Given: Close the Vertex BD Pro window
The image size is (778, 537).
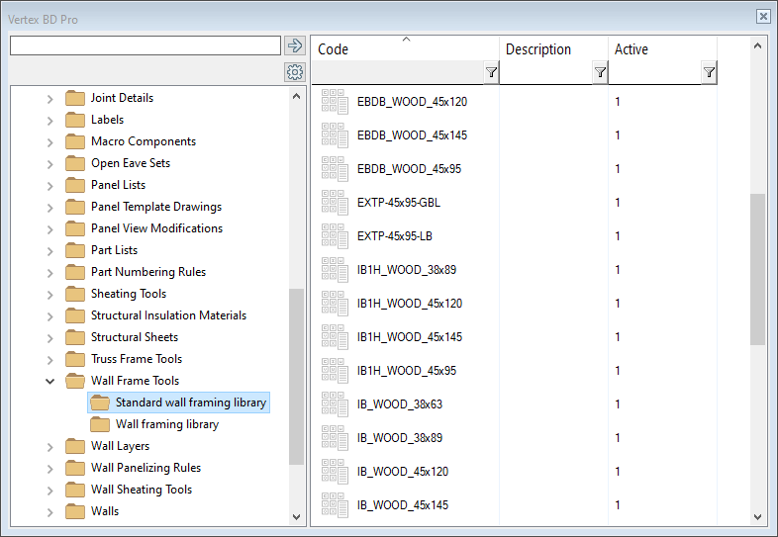Looking at the screenshot, I should (763, 16).
